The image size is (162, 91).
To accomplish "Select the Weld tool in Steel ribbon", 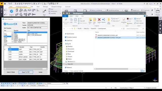I will (x=44, y=12).
